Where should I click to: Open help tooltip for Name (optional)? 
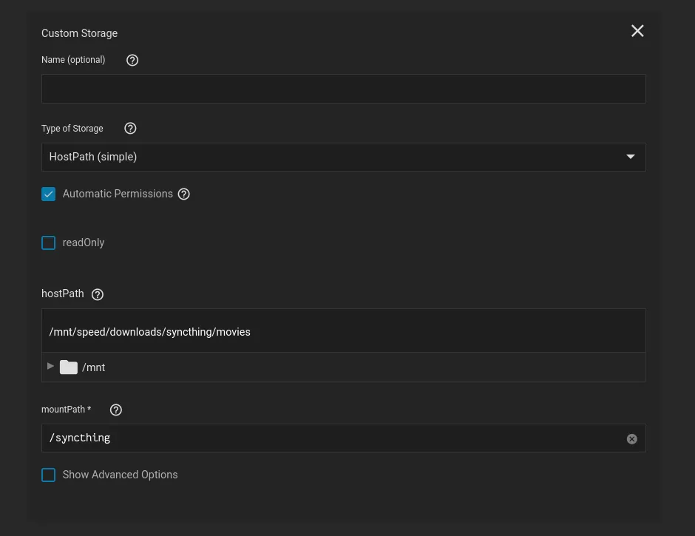click(x=132, y=61)
